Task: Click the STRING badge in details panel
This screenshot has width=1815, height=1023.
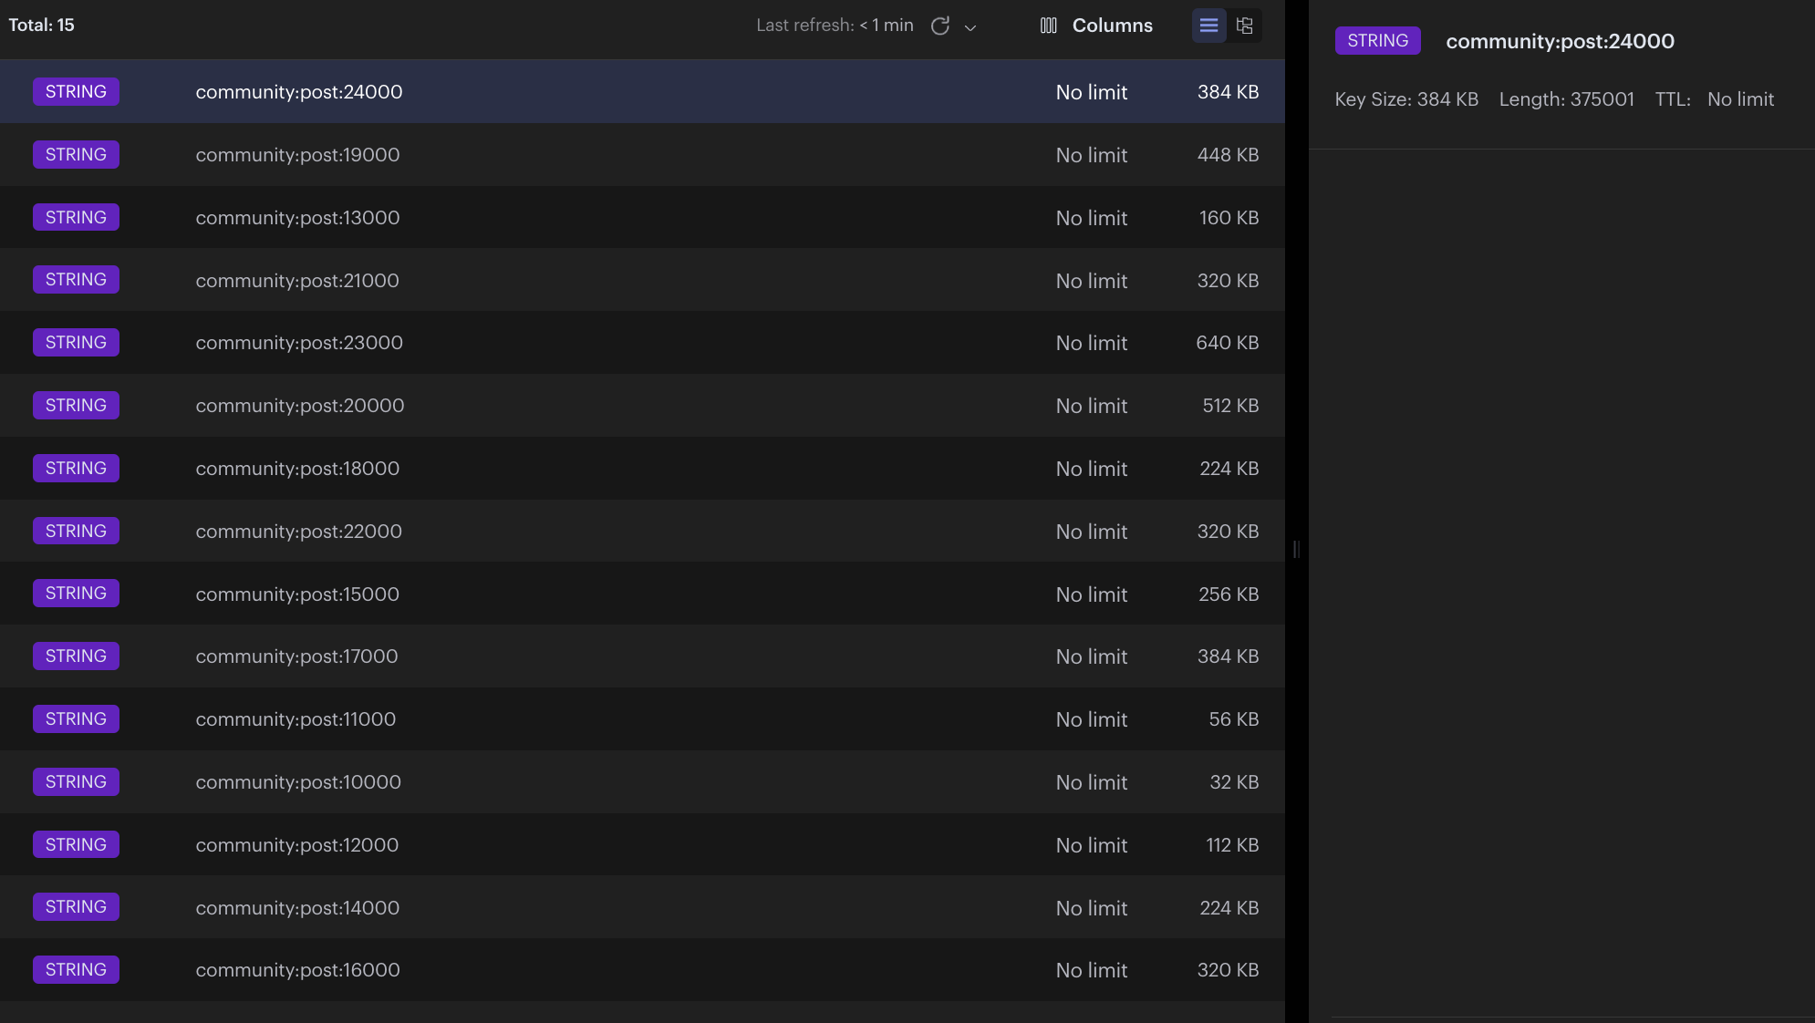Action: (1377, 40)
